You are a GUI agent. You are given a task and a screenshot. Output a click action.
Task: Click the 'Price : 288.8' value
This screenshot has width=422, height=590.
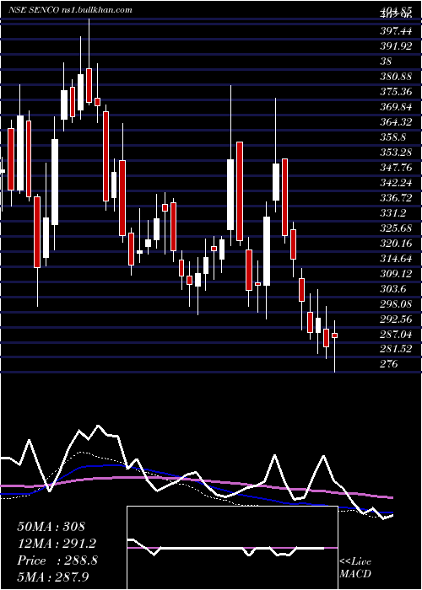57,560
